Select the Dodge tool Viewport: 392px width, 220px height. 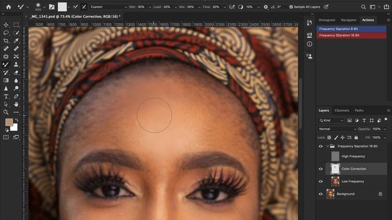pyautogui.click(x=17, y=88)
